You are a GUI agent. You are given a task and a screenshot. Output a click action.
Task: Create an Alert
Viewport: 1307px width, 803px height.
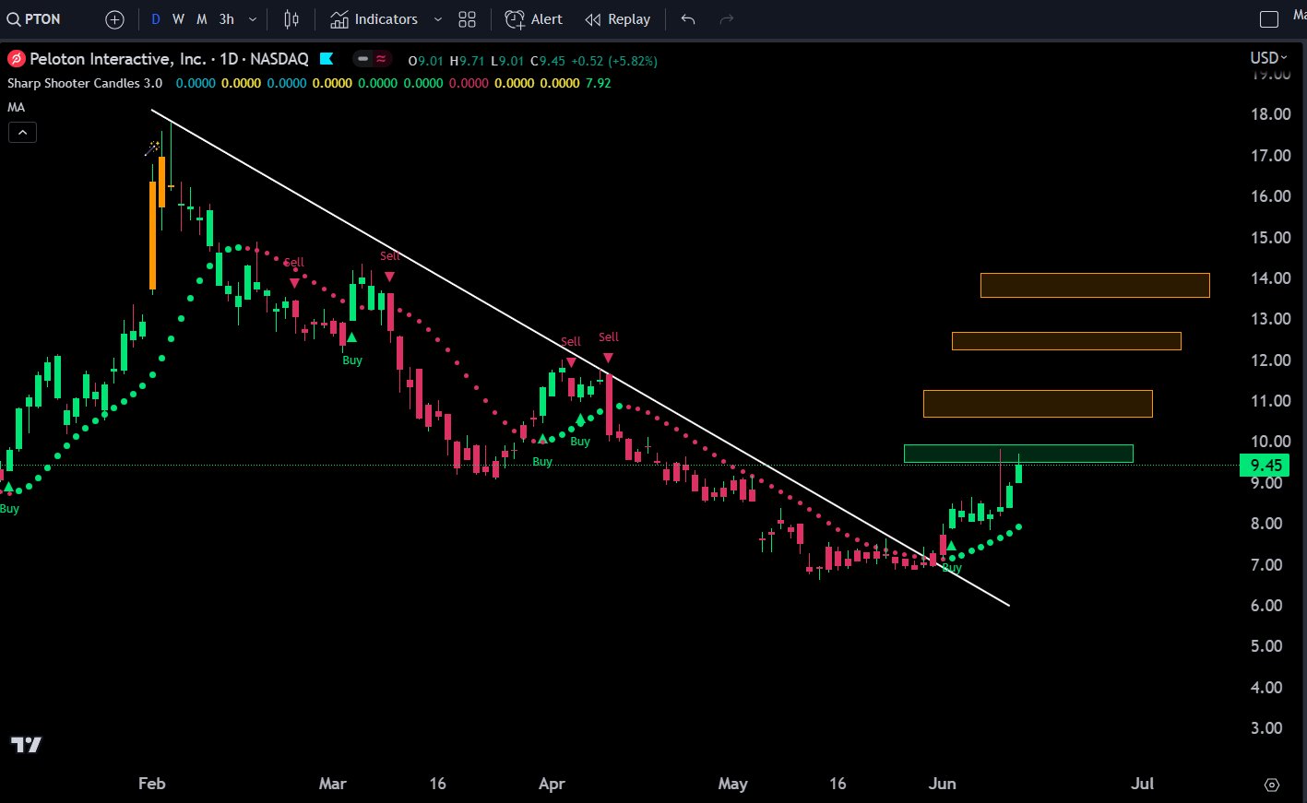pos(534,19)
